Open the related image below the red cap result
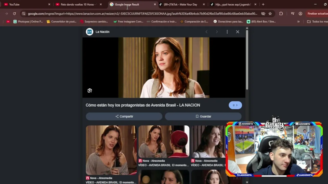 164,177
